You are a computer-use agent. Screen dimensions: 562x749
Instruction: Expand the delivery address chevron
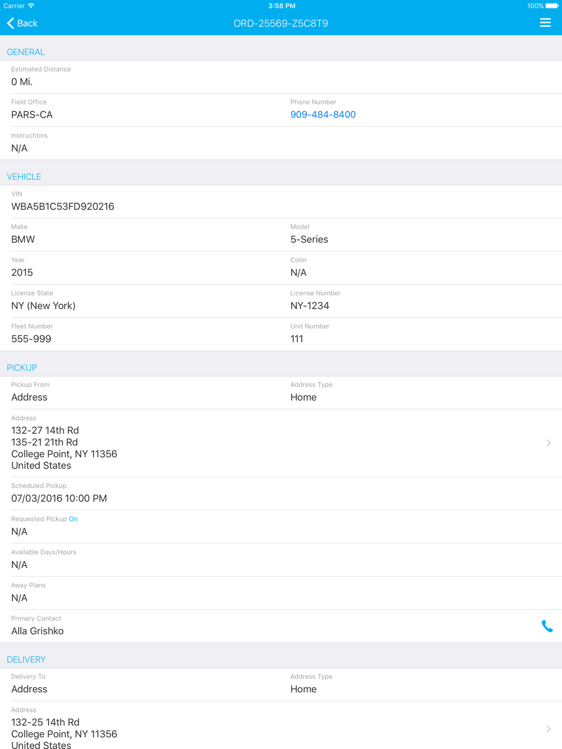click(x=549, y=729)
